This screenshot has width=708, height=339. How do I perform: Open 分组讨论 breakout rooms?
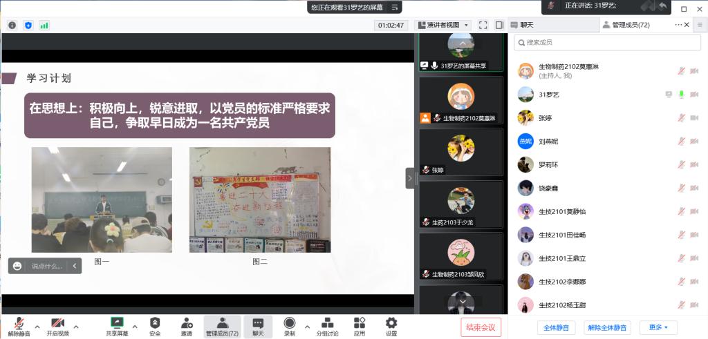327,323
